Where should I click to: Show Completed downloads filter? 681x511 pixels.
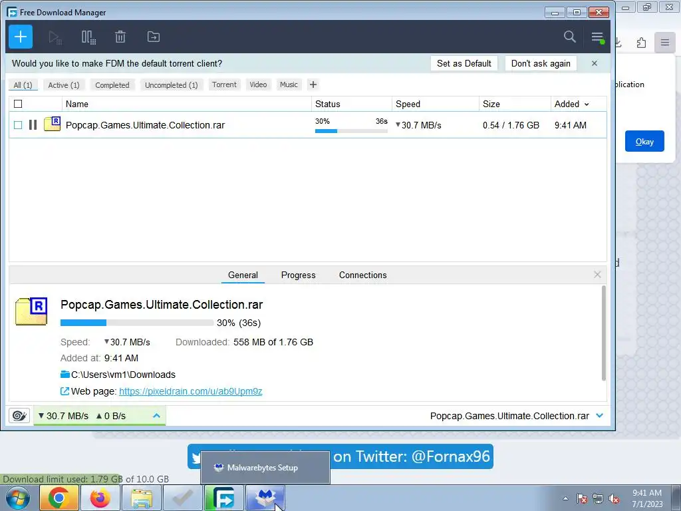(x=112, y=85)
